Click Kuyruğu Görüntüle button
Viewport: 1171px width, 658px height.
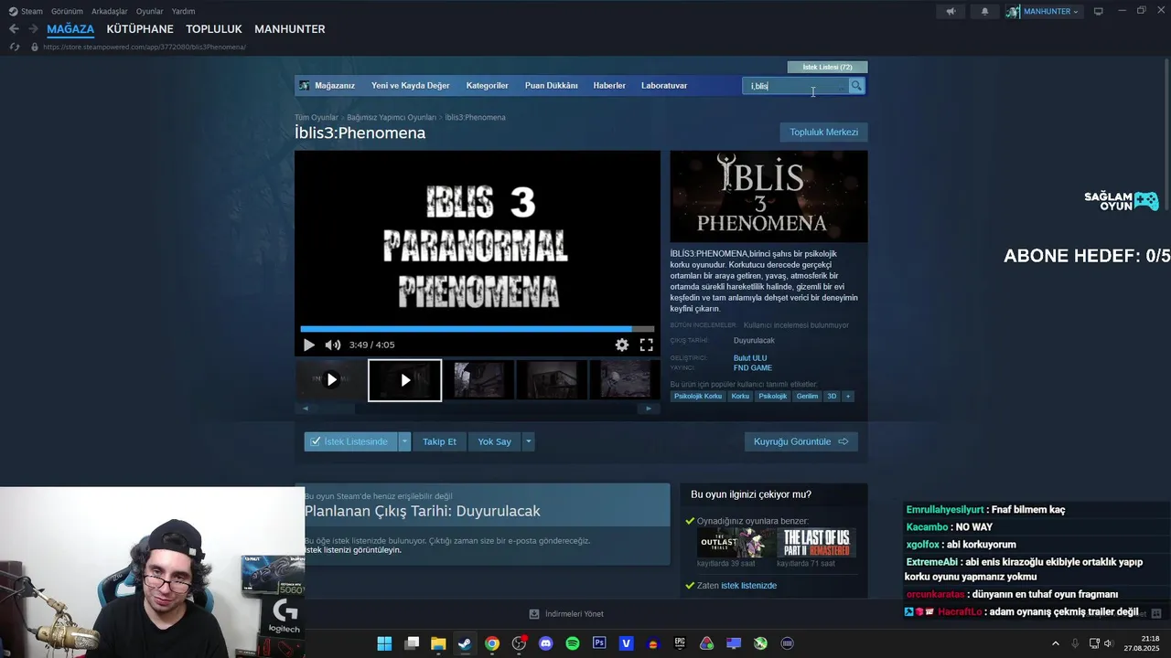click(801, 441)
